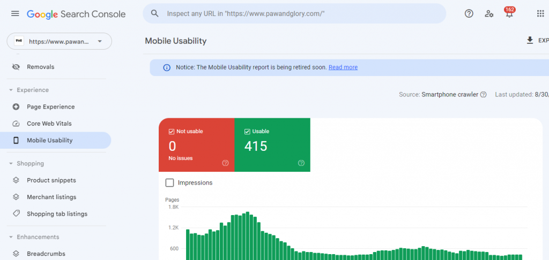Open the Google apps grid

pos(540,13)
